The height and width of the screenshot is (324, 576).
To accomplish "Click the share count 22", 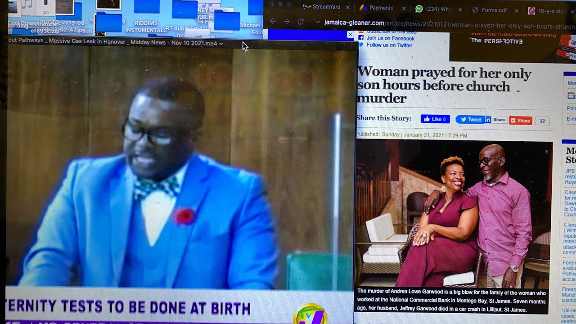I will point(542,121).
